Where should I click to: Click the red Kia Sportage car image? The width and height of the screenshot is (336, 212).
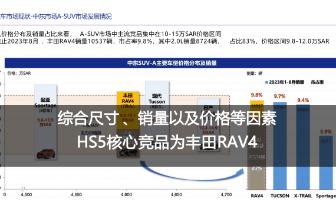pos(45,154)
